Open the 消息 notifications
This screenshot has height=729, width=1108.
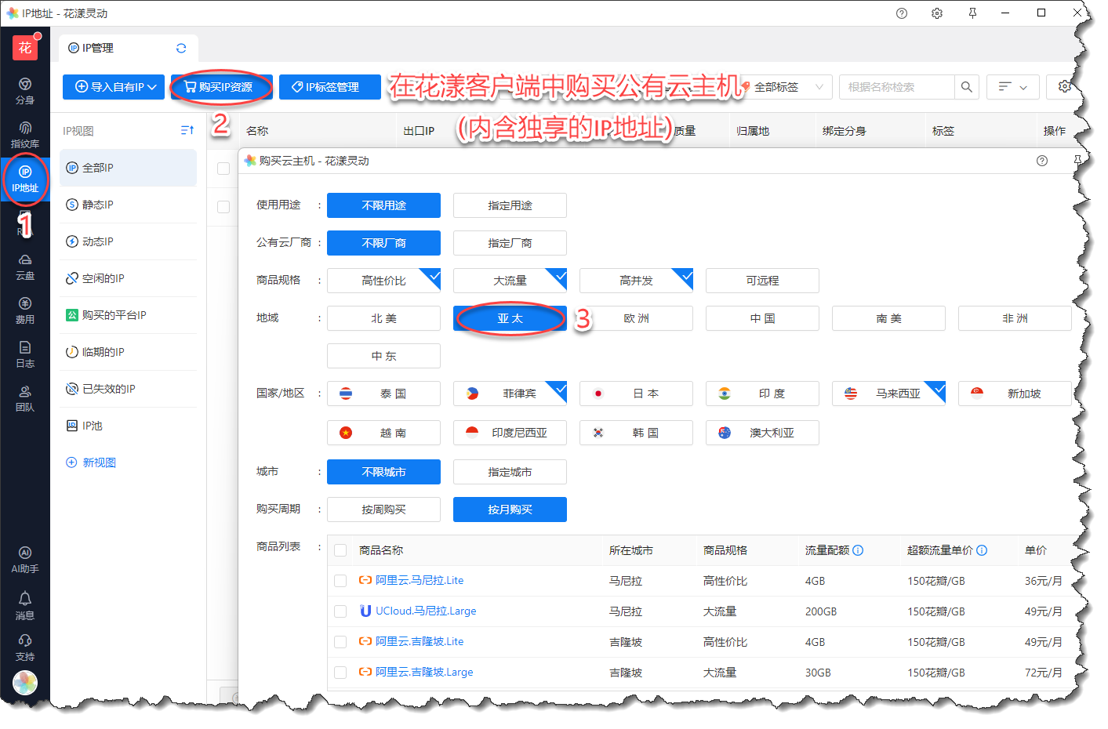coord(25,605)
